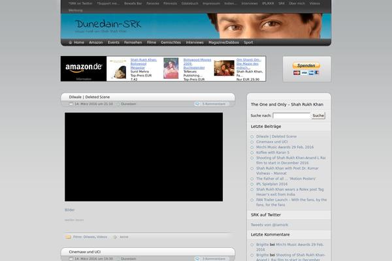Viewport: 392px width, 261px height.
Task: Click bullet icon beside Koffee with Karan 5
Action: [x=252, y=153]
